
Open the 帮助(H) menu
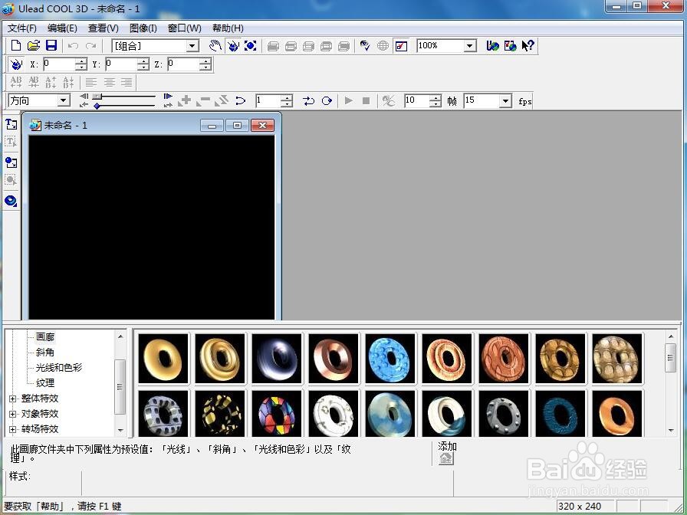pos(228,28)
